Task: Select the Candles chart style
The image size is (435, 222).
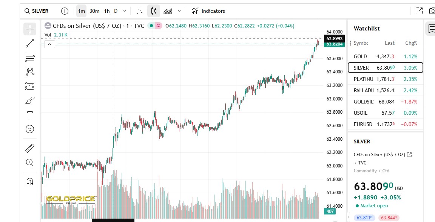Action: [x=154, y=11]
